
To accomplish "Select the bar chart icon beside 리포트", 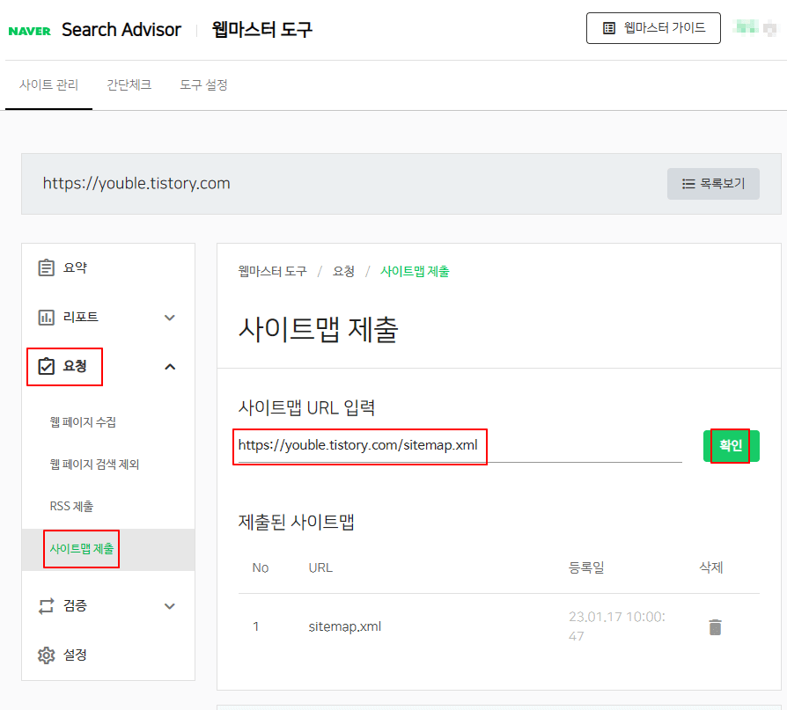I will 48,317.
